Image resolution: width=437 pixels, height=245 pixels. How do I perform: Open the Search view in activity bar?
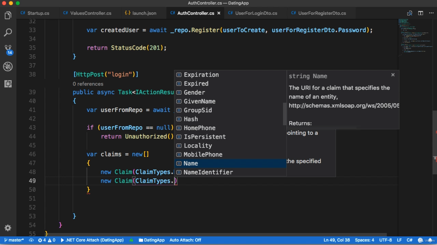coord(8,32)
